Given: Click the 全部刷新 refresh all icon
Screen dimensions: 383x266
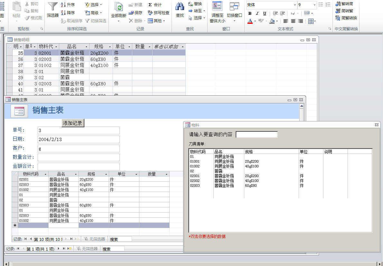Looking at the screenshot, I should [119, 7].
